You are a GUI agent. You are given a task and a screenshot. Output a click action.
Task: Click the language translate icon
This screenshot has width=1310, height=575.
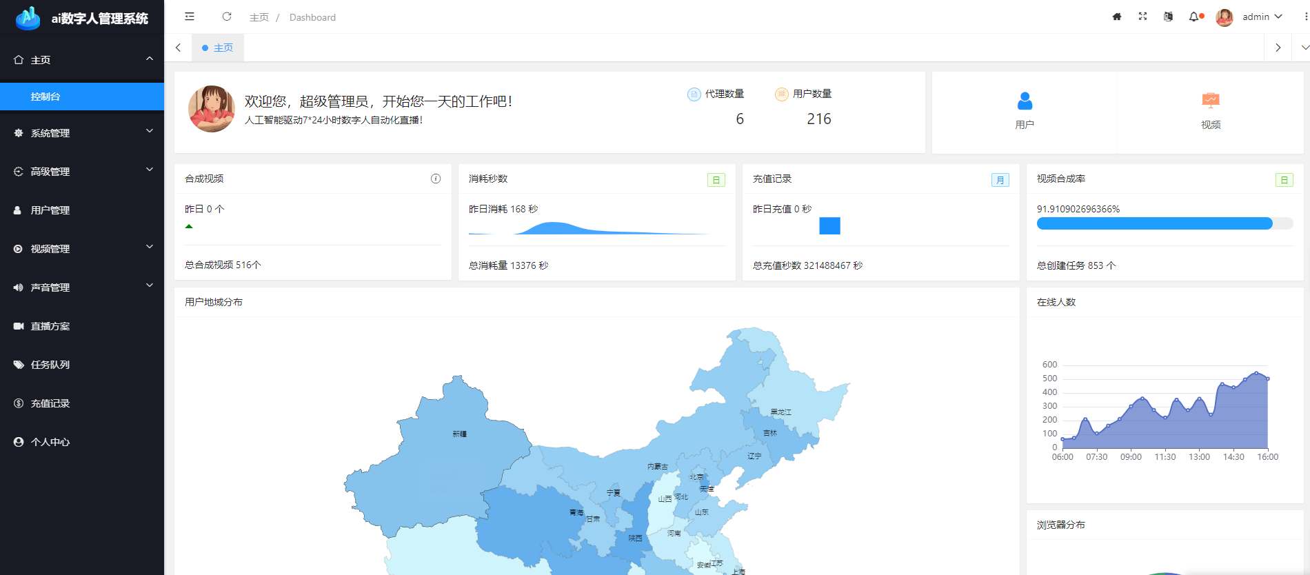click(1168, 17)
